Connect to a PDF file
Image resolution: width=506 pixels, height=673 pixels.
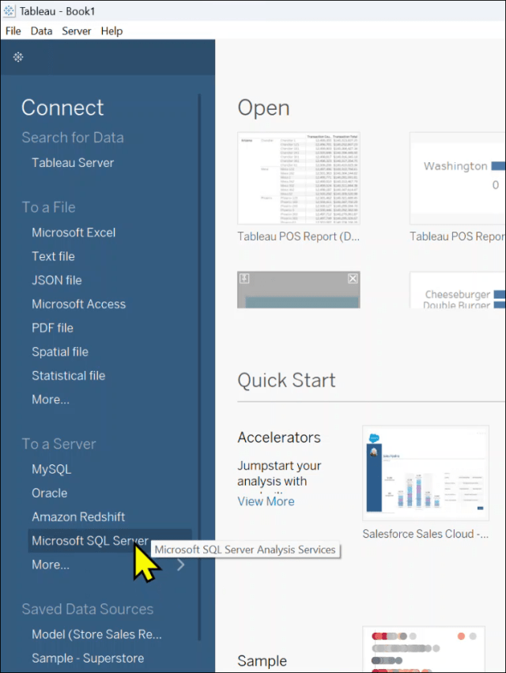click(x=52, y=328)
